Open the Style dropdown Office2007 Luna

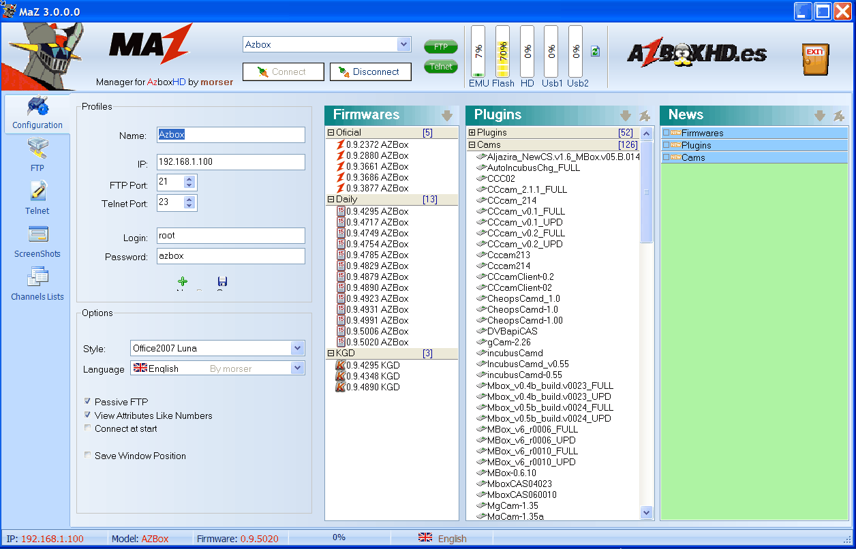(x=297, y=348)
